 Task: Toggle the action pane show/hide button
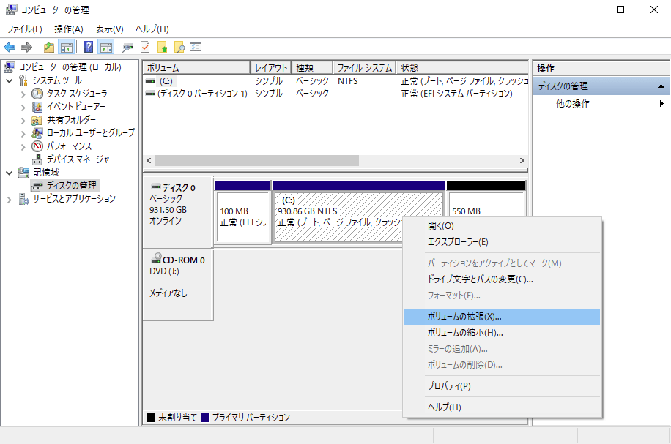(x=105, y=47)
